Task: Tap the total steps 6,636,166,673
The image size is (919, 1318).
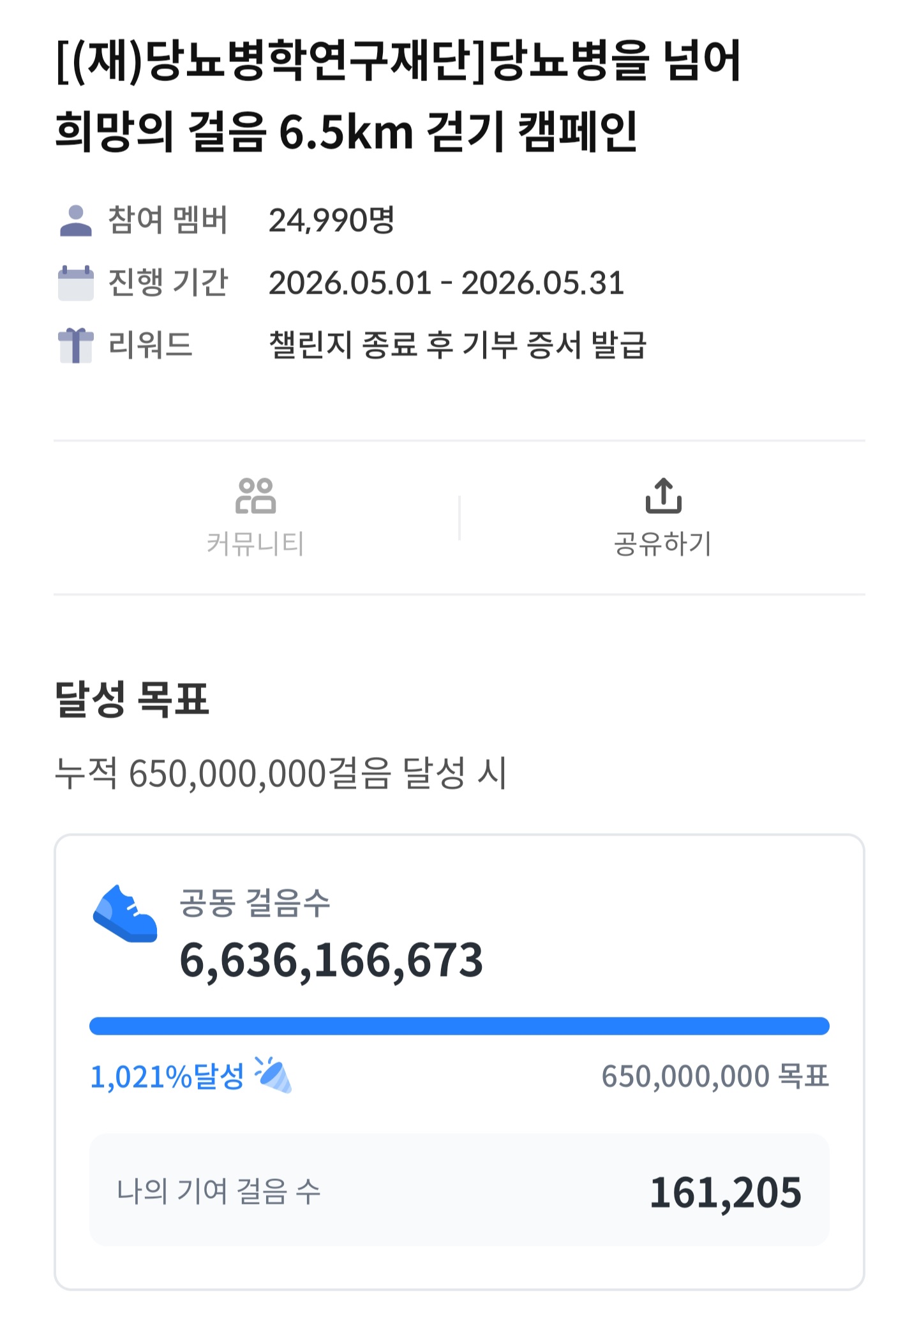Action: tap(331, 961)
